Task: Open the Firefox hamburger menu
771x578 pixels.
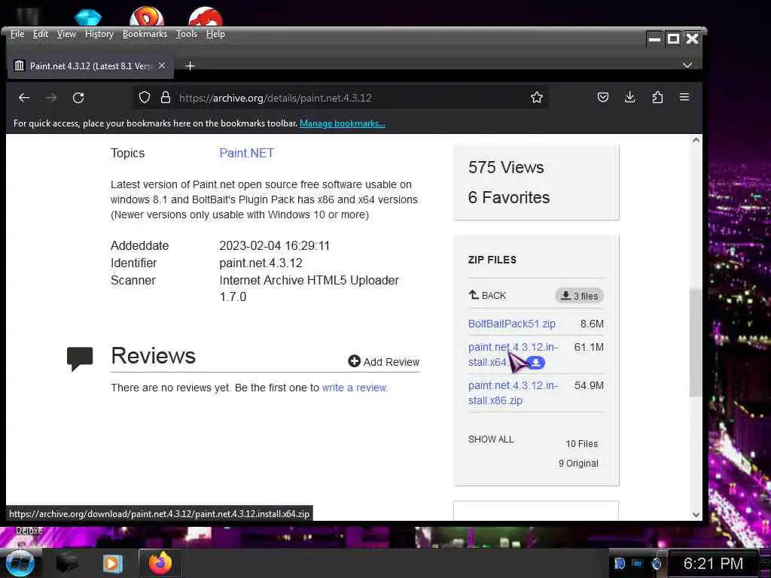Action: [x=684, y=97]
